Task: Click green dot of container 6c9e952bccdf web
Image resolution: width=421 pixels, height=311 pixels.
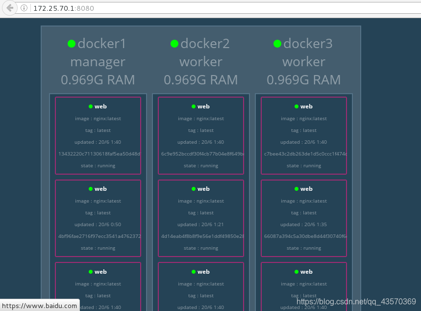Action: pyautogui.click(x=194, y=106)
